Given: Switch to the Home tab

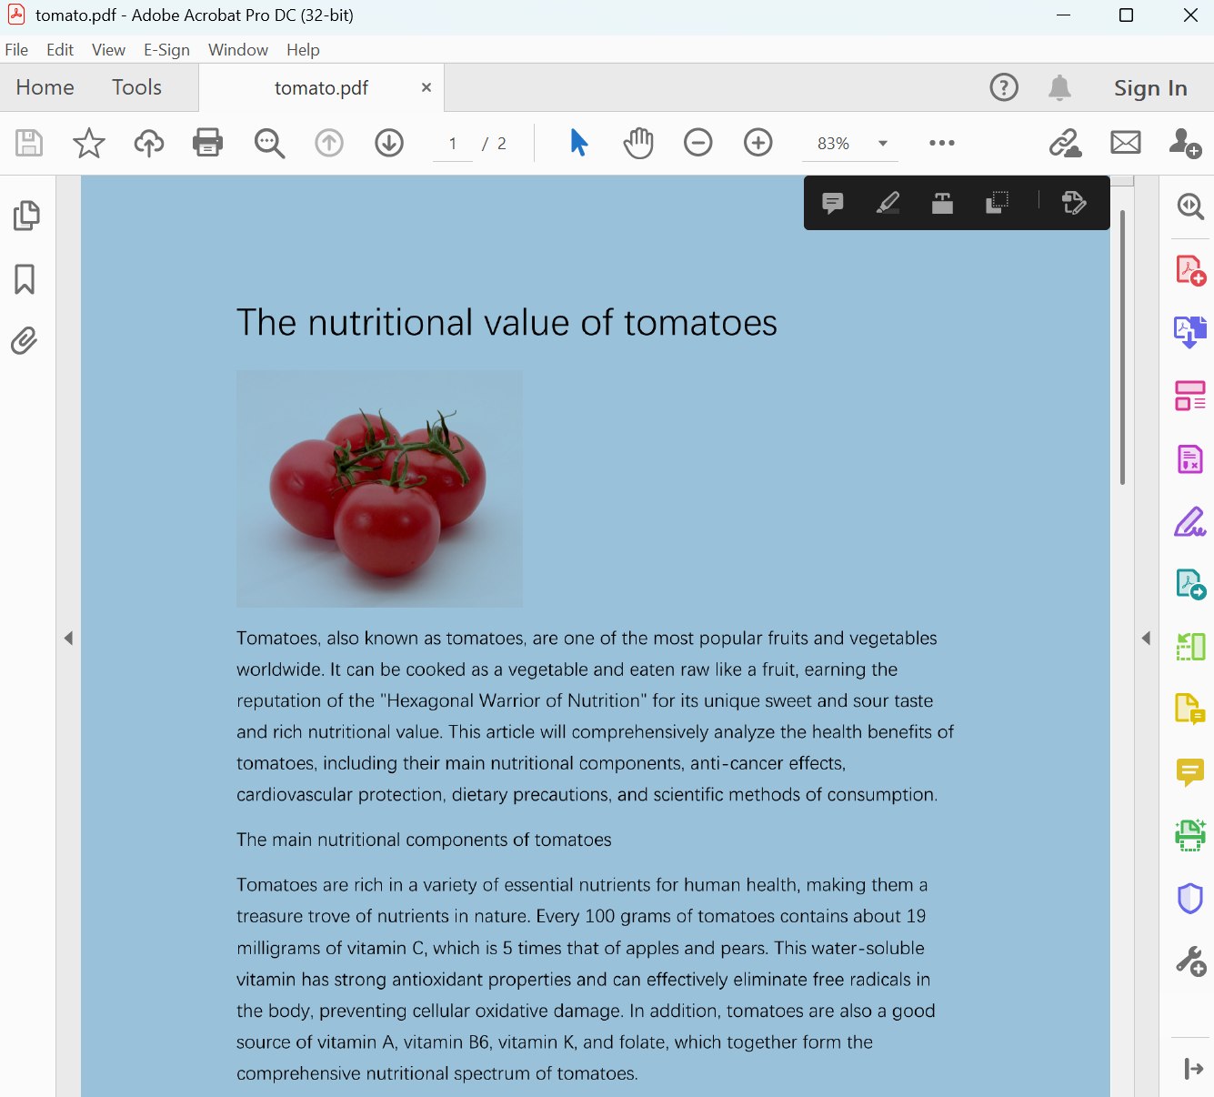Looking at the screenshot, I should click(x=45, y=87).
